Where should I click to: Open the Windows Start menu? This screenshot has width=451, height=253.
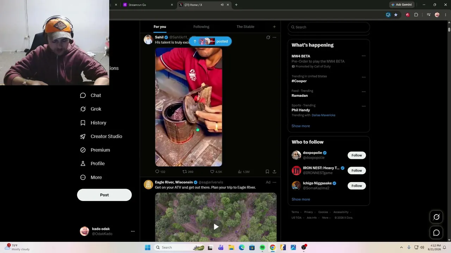tap(148, 247)
